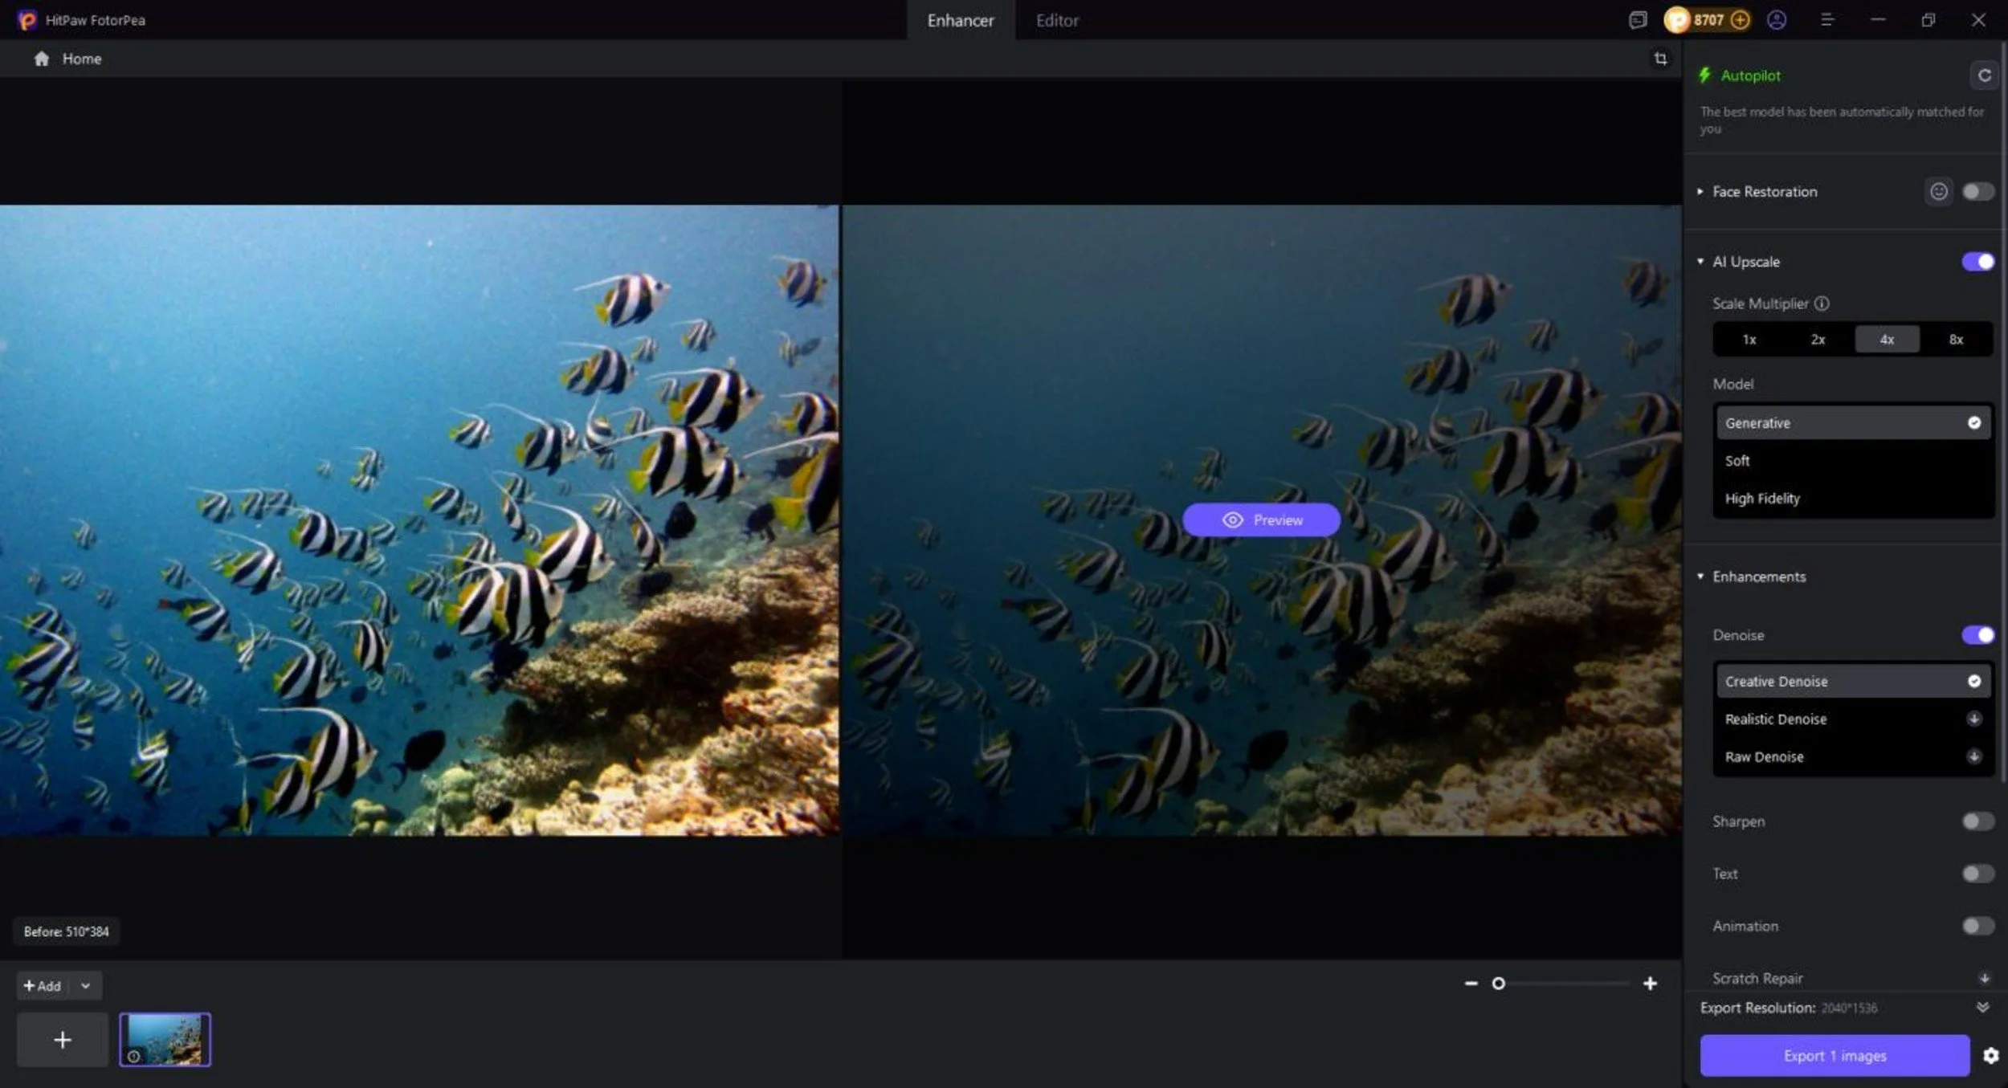
Task: Collapse the Enhancements section
Action: (1700, 577)
